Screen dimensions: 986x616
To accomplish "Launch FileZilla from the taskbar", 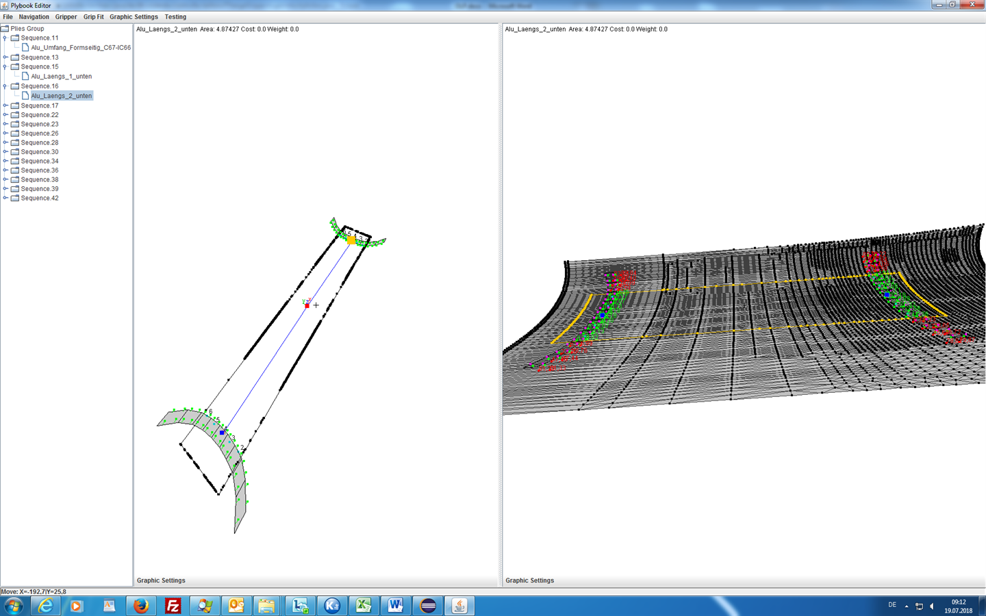I will pos(173,606).
